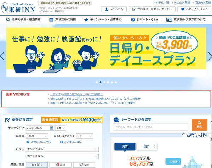
Task: Select the active second carousel dot
Action: pyautogui.click(x=100, y=82)
